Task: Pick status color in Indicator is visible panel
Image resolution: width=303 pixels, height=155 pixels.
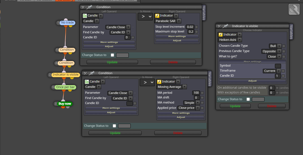Action: pos(258,99)
